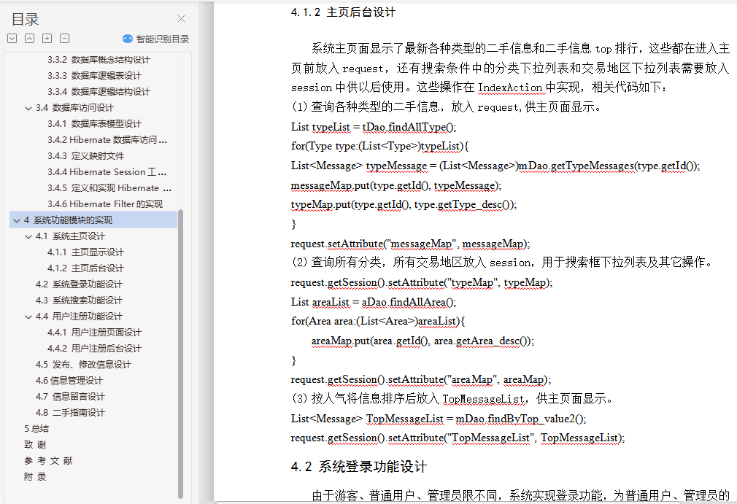The height and width of the screenshot is (504, 737).
Task: Click the minus icon to reduce heading level
Action: pos(65,39)
